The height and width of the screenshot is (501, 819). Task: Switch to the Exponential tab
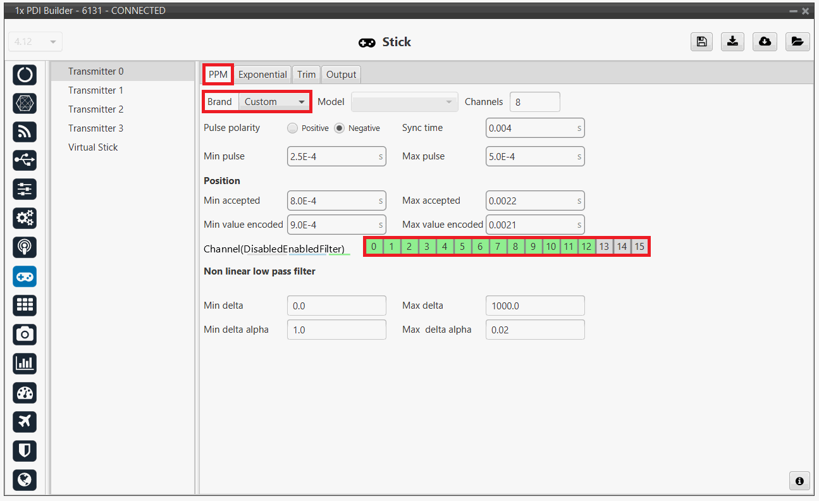pos(262,75)
